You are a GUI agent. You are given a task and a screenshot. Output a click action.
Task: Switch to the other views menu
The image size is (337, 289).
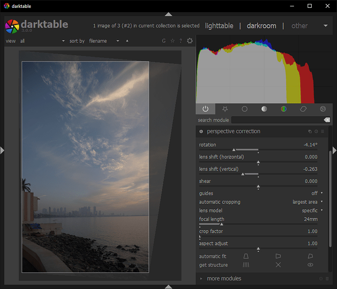[x=300, y=25]
